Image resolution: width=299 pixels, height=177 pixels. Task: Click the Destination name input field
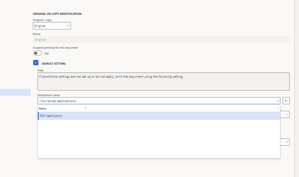[156, 101]
